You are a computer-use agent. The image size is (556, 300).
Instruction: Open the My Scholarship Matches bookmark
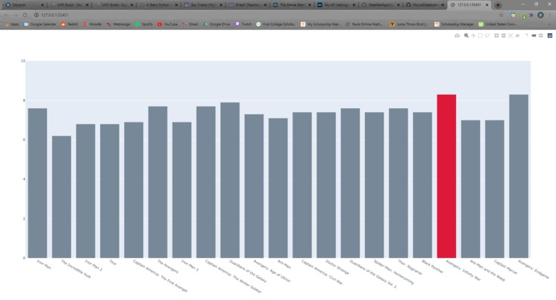click(321, 24)
